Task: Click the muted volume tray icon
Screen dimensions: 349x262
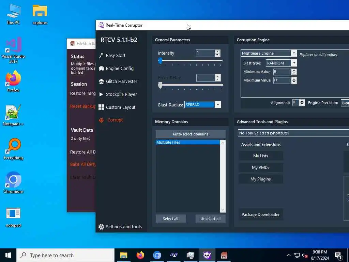Action: pos(305,255)
